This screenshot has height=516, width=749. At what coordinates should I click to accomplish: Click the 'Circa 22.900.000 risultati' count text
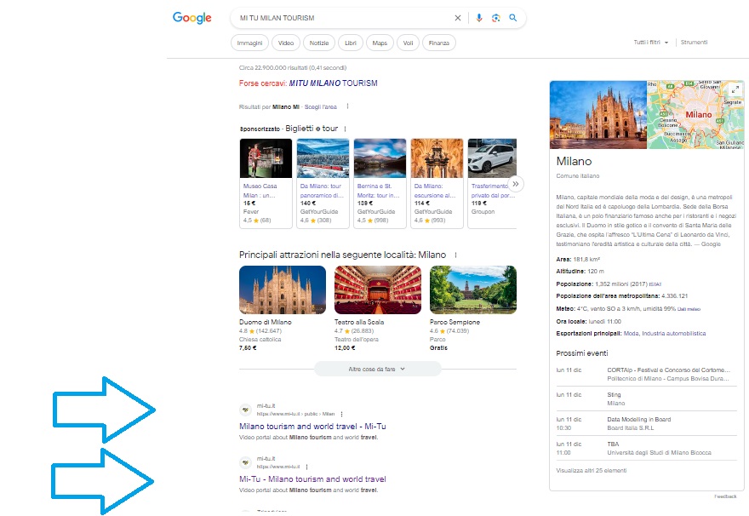(x=293, y=68)
